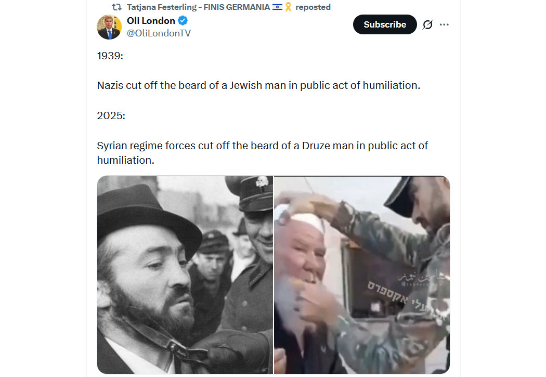Open the three-dot more options menu

click(444, 25)
